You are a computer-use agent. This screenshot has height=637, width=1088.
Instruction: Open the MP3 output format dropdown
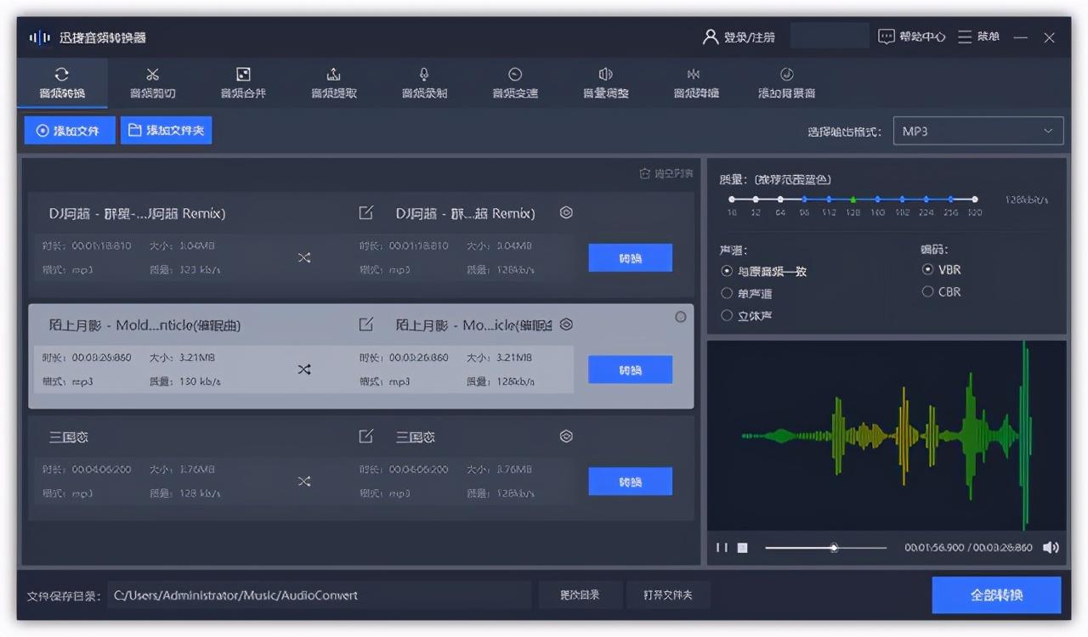(x=977, y=131)
